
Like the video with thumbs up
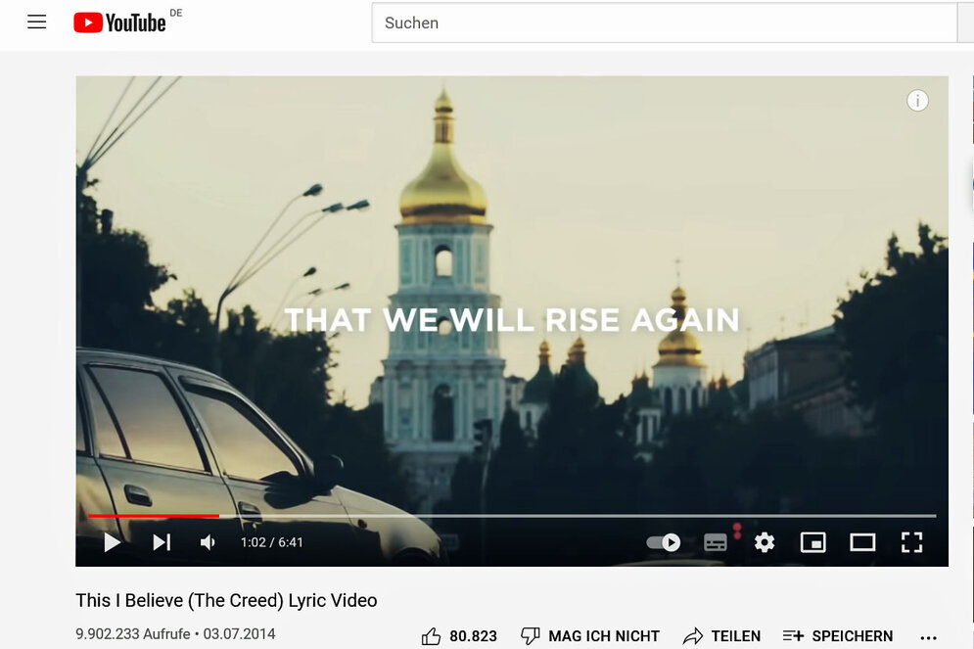click(459, 636)
